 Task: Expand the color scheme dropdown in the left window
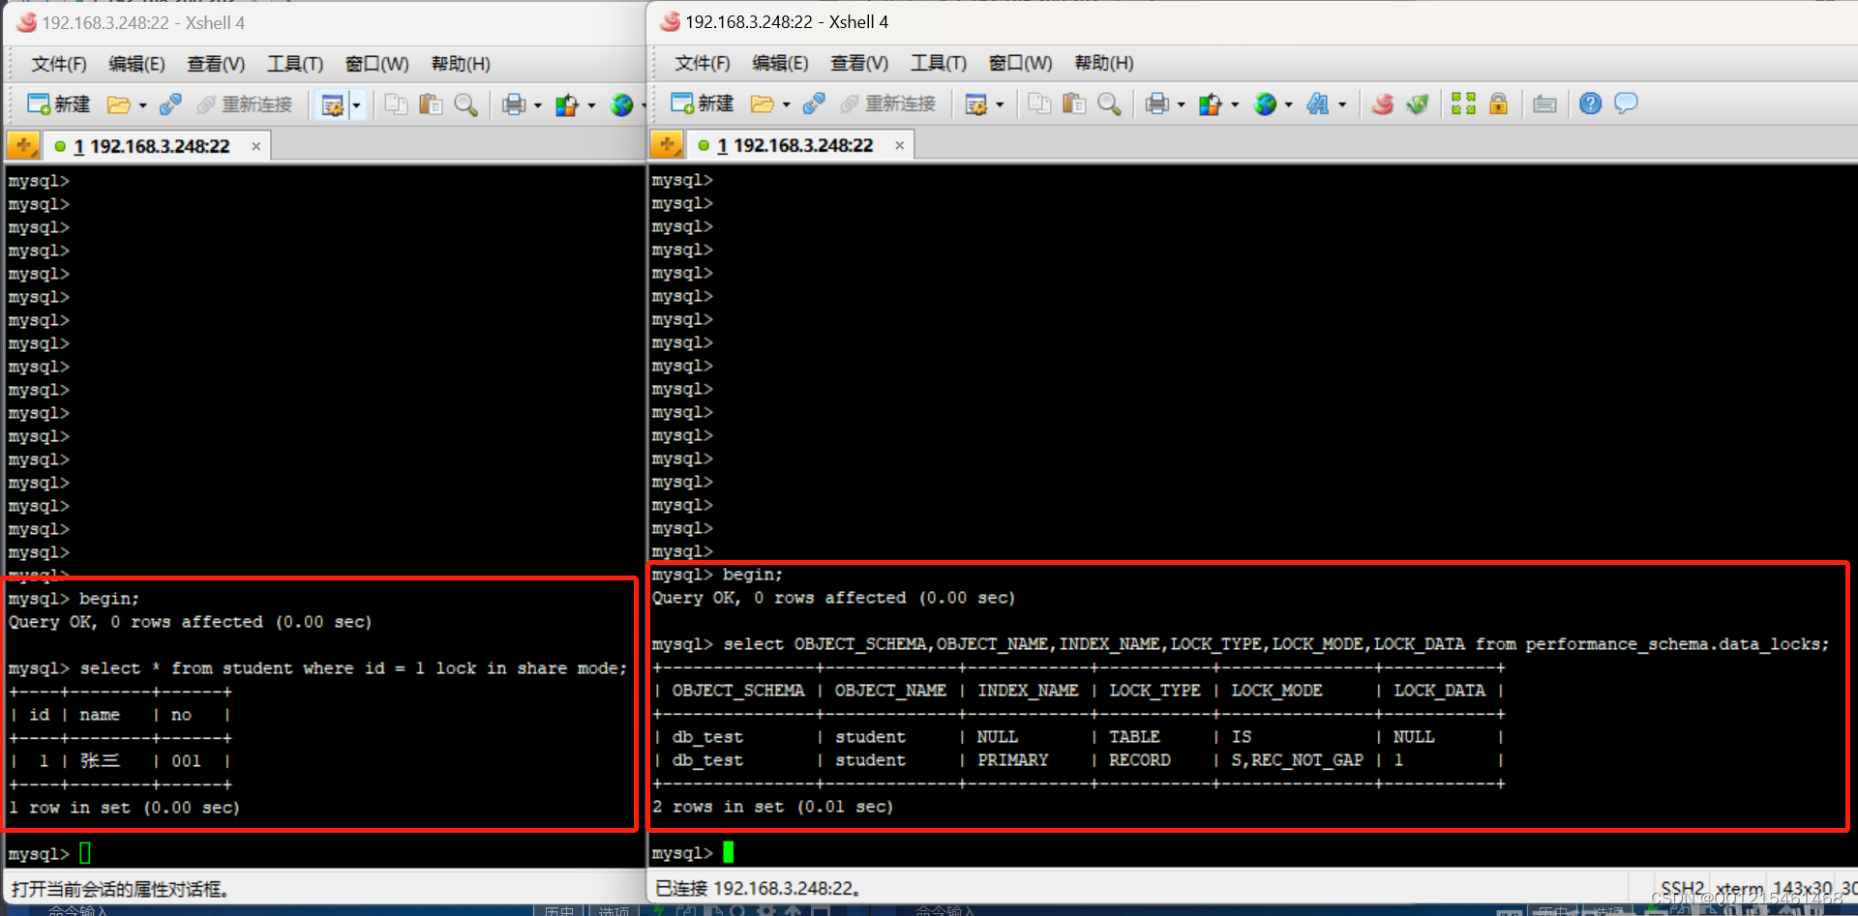click(591, 105)
